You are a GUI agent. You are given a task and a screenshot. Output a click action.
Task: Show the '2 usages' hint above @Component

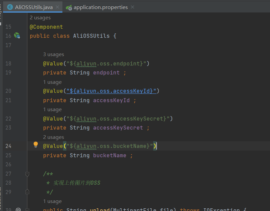point(40,18)
